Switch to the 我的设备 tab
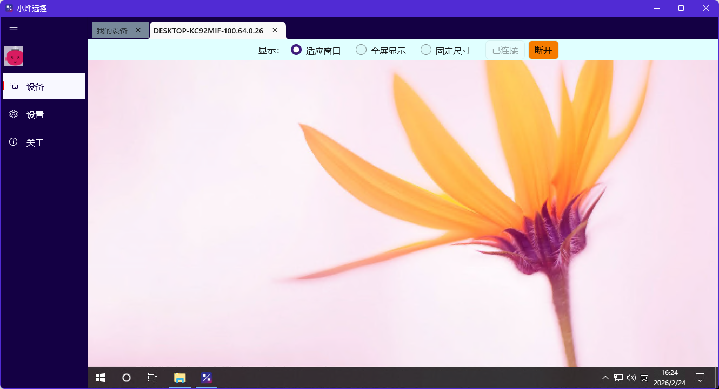 [x=112, y=31]
